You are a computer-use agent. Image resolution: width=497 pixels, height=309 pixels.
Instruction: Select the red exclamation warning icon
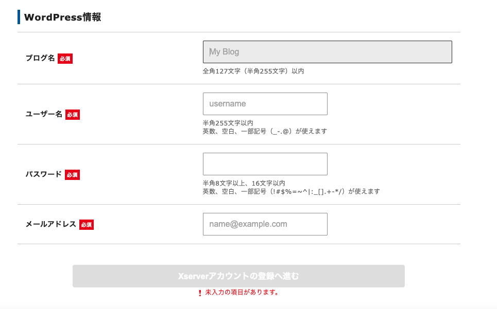(x=200, y=293)
